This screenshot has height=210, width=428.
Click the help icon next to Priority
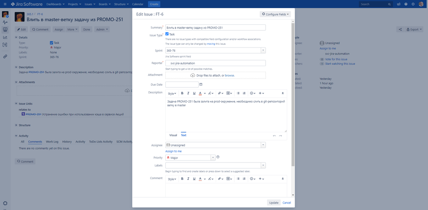tap(218, 157)
